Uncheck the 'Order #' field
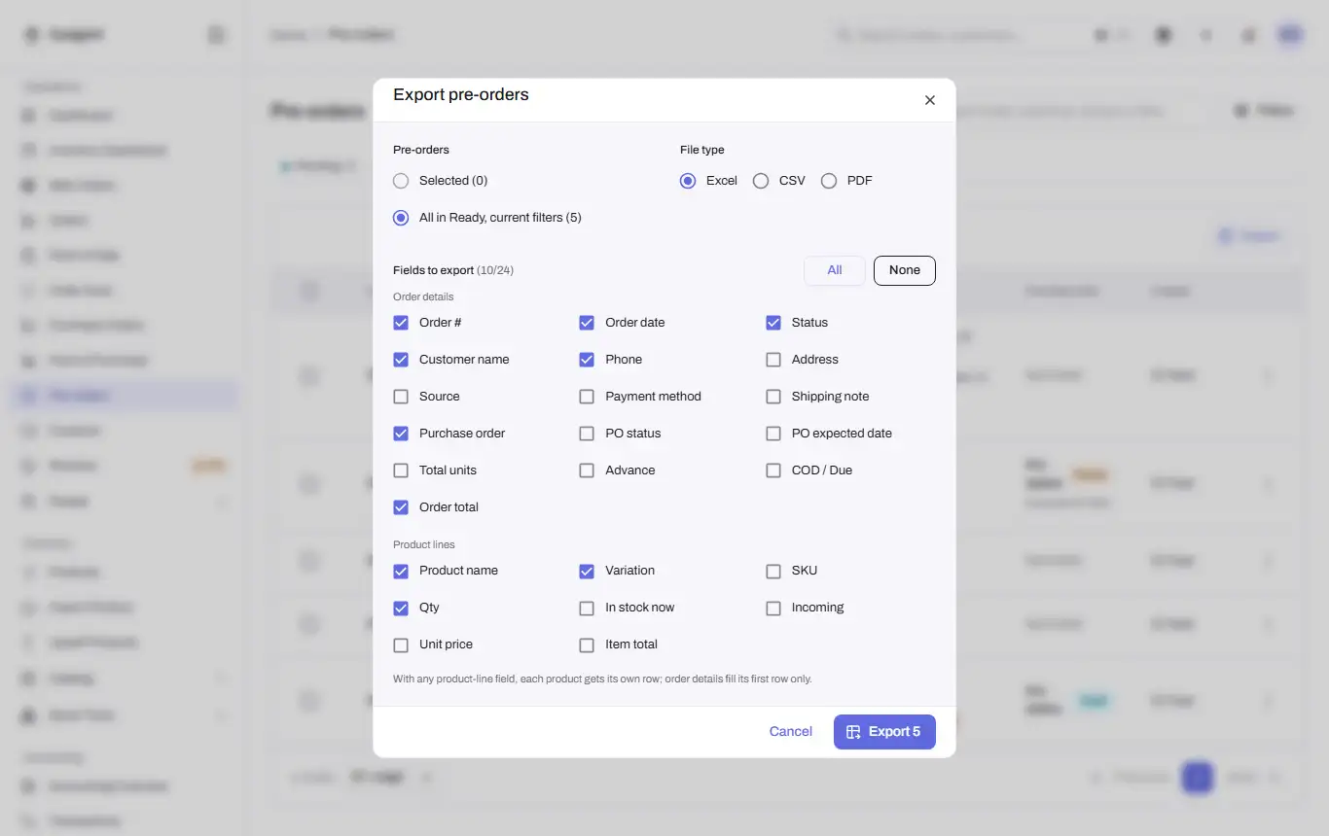The width and height of the screenshot is (1329, 836). 401,323
